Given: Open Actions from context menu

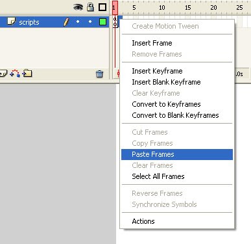Looking at the screenshot, I should 177,221.
